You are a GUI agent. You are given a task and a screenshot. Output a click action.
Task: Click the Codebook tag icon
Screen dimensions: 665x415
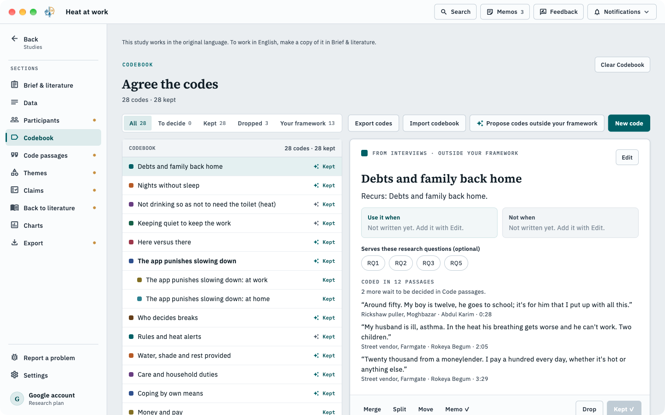coord(15,137)
